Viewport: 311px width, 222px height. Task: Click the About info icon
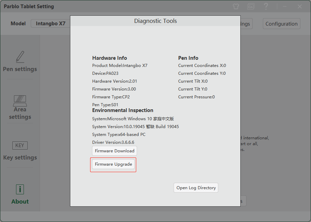click(20, 190)
